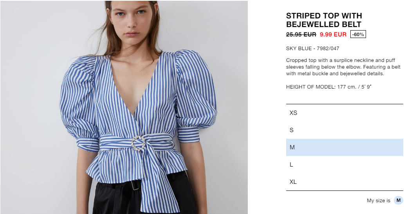The image size is (404, 214).
Task: Click the bejewelled round buckle in the photo
Action: click(138, 143)
